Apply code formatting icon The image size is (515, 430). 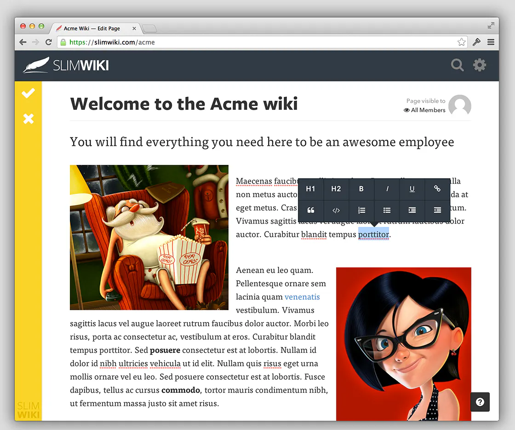(x=336, y=210)
